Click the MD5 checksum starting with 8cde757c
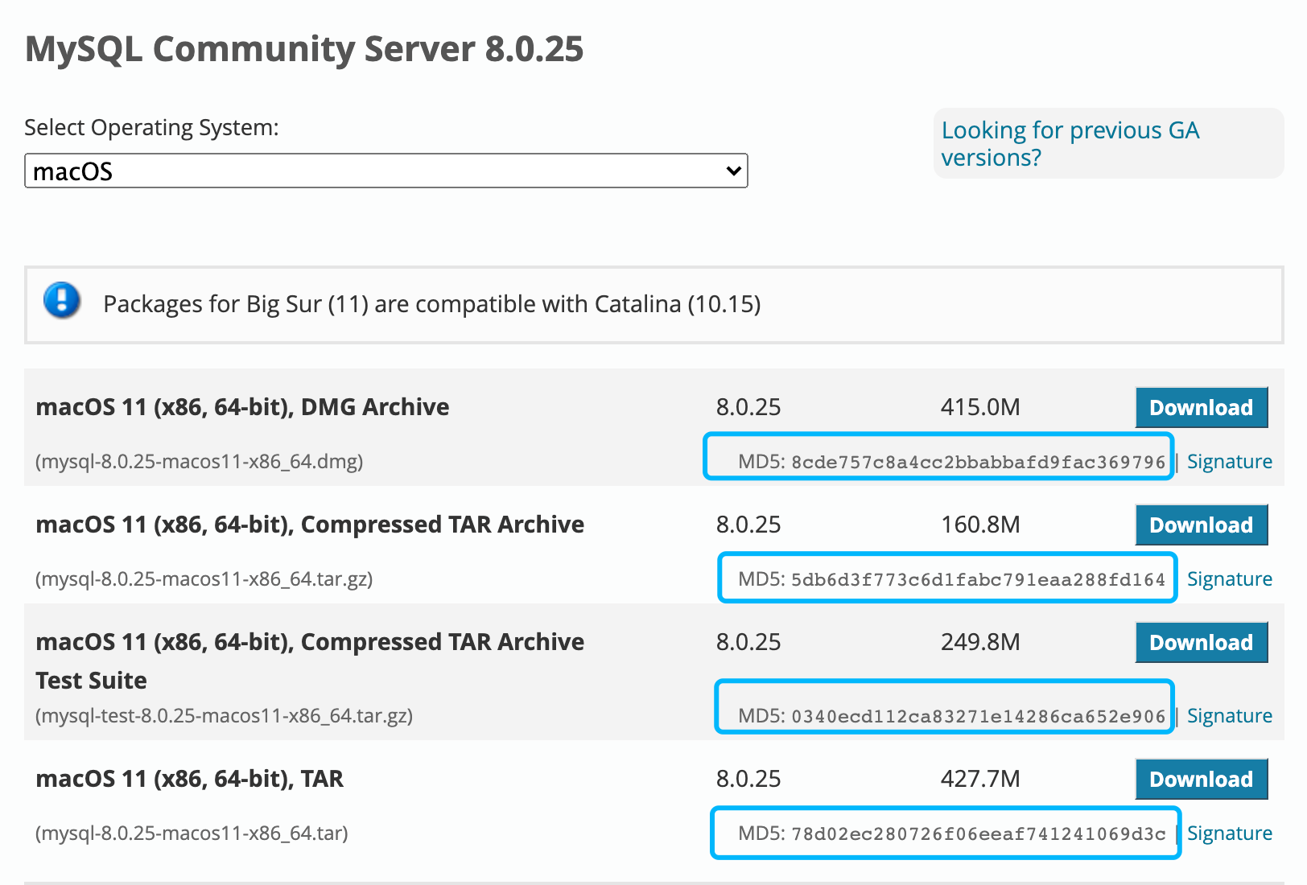 coord(978,462)
